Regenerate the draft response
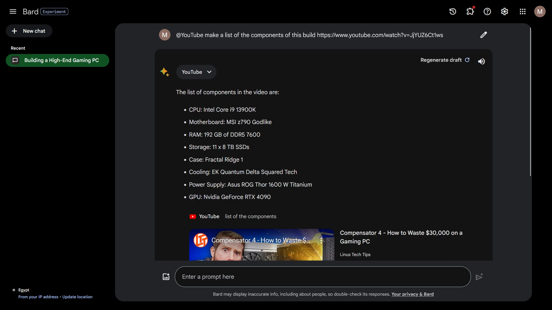This screenshot has height=310, width=552. click(445, 60)
